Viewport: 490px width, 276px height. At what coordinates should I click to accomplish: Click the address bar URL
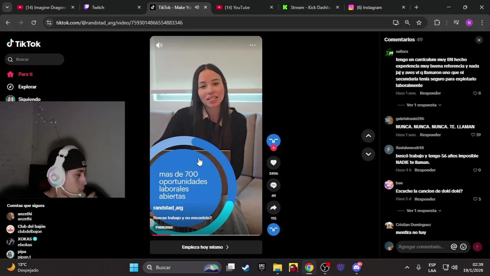119,23
